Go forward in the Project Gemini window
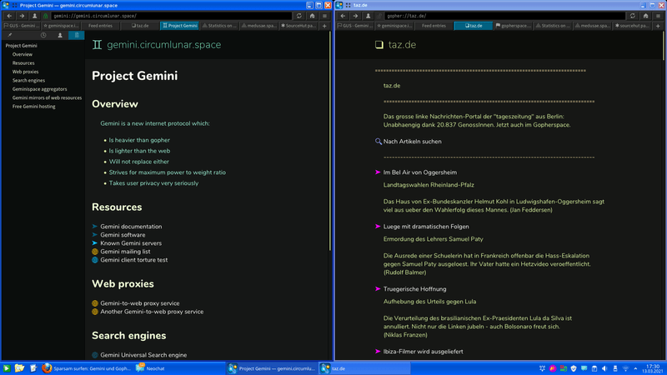This screenshot has height=375, width=667. click(x=22, y=16)
